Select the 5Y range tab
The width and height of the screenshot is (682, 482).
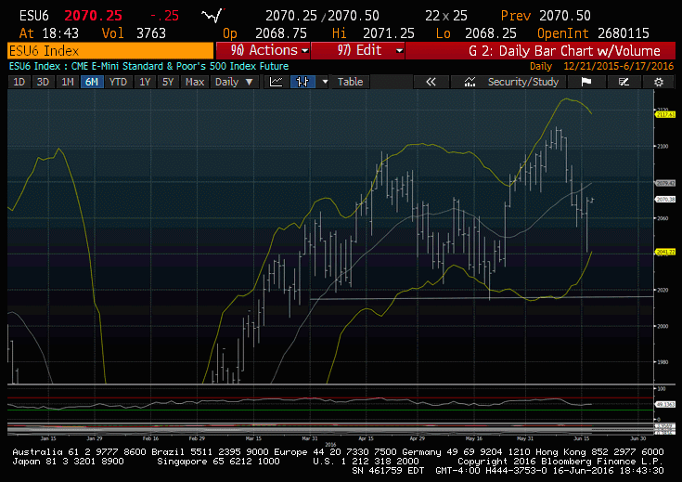point(168,82)
